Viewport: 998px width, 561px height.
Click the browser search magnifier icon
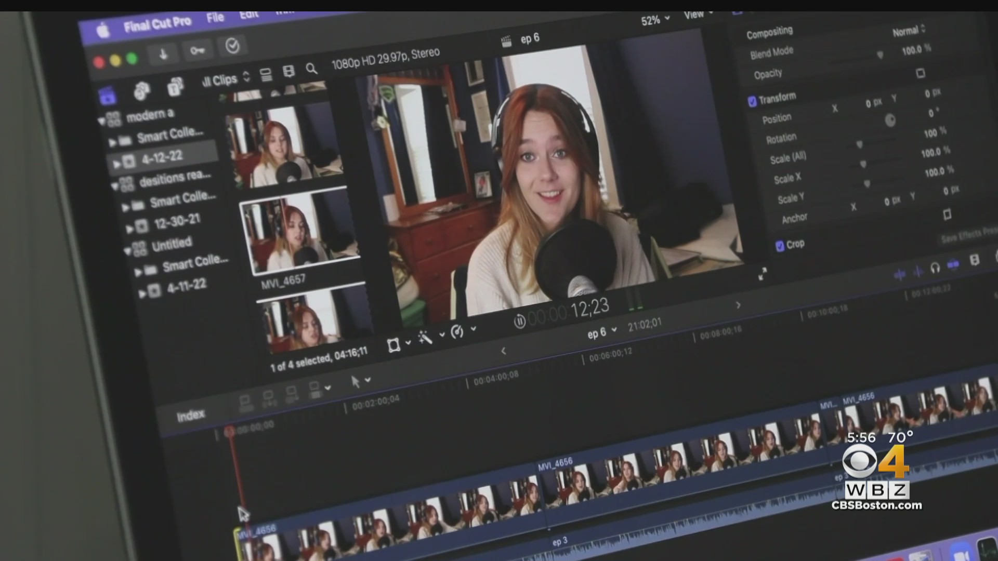(311, 69)
